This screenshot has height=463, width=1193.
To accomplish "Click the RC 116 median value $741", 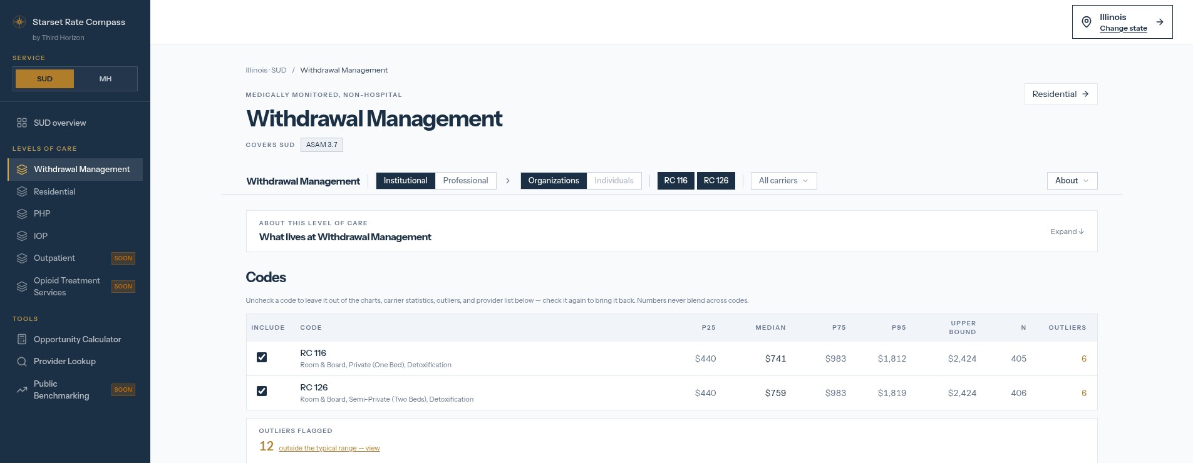I will [775, 359].
